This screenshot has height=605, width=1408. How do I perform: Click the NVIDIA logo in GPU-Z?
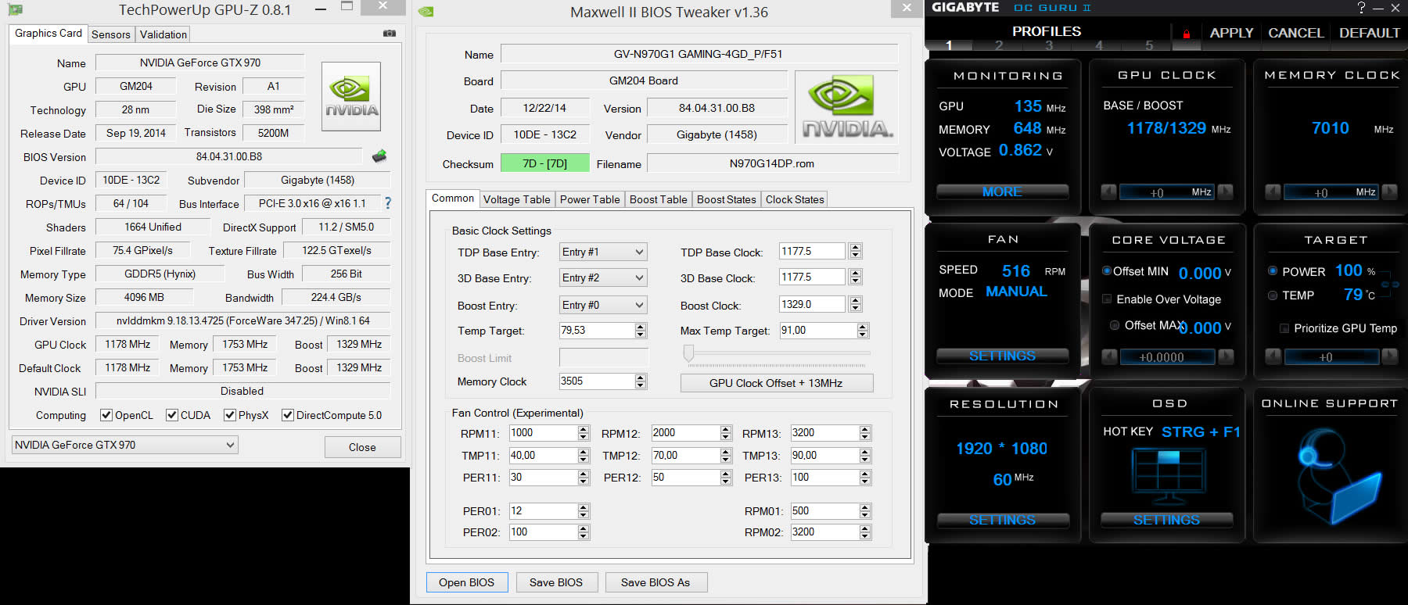[351, 97]
